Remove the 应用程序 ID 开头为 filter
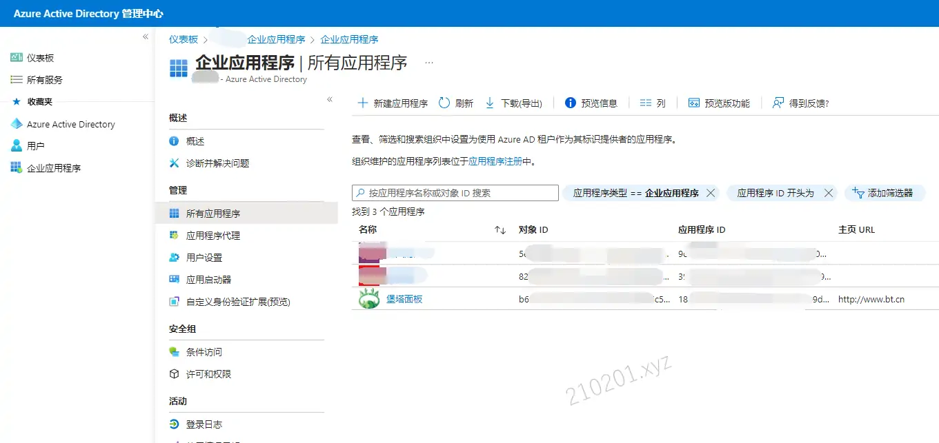Image resolution: width=939 pixels, height=443 pixels. 829,193
